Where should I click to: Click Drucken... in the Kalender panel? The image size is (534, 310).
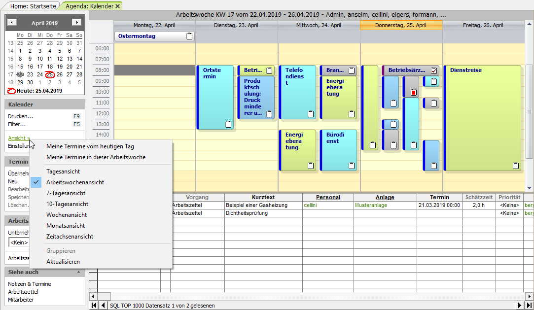(x=21, y=116)
